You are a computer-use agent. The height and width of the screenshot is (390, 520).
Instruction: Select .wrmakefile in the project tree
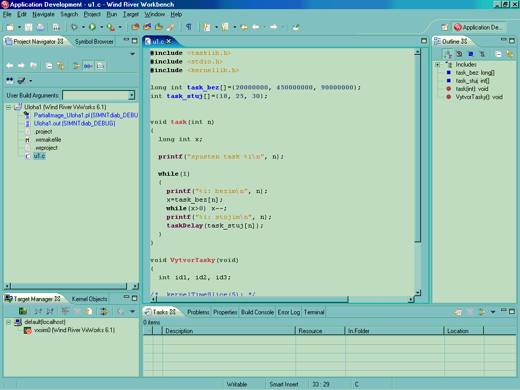click(47, 140)
